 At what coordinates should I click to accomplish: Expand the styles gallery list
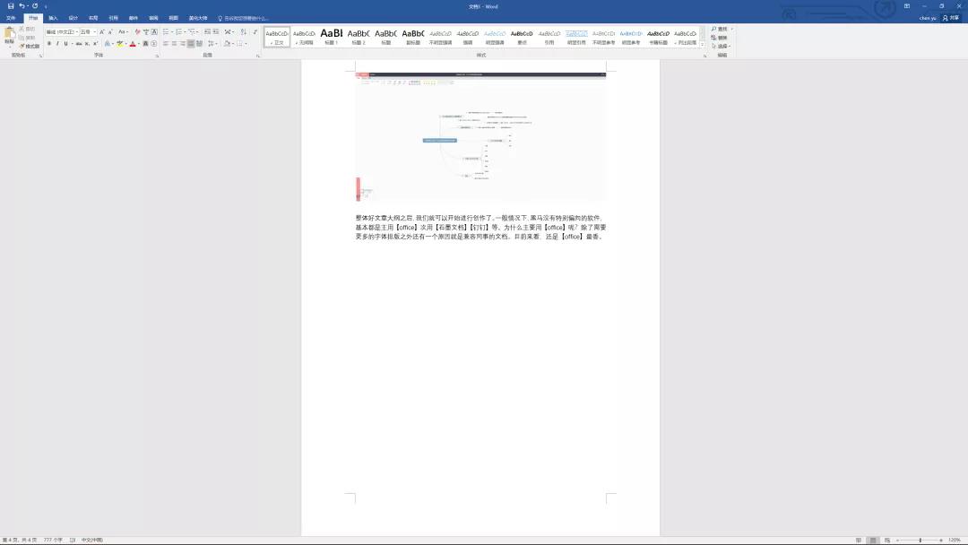[x=703, y=43]
